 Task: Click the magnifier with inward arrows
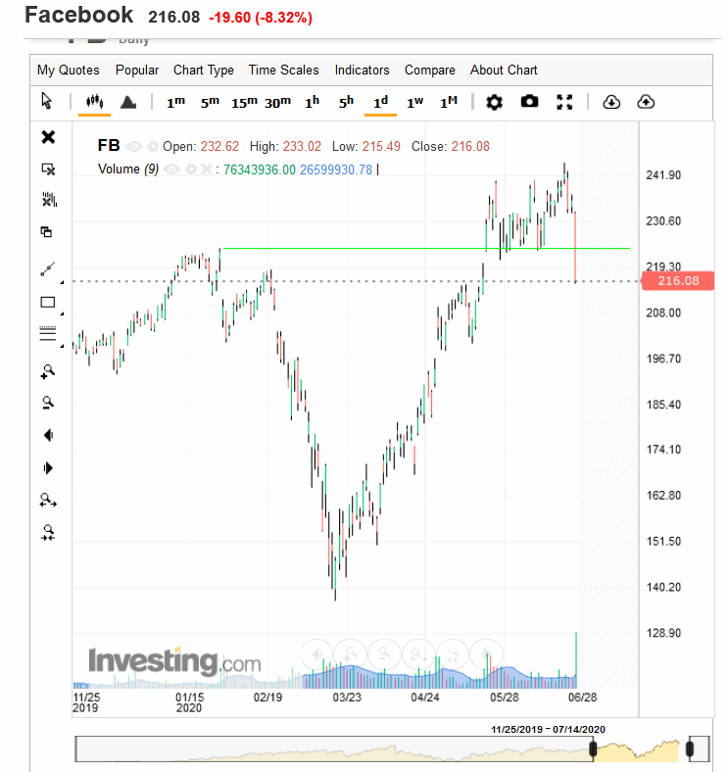(x=48, y=533)
